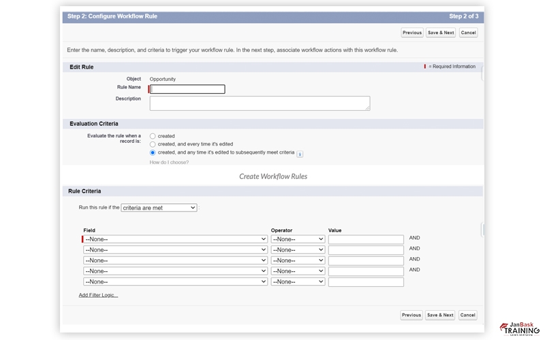This screenshot has height=340, width=545.
Task: Click the bottom Cancel button
Action: click(x=467, y=316)
